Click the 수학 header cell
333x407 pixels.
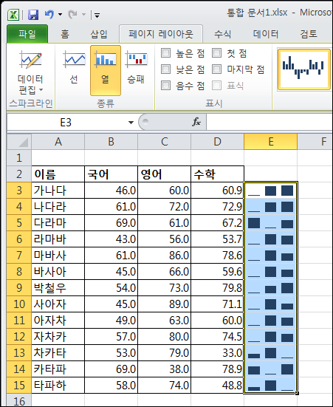point(218,174)
